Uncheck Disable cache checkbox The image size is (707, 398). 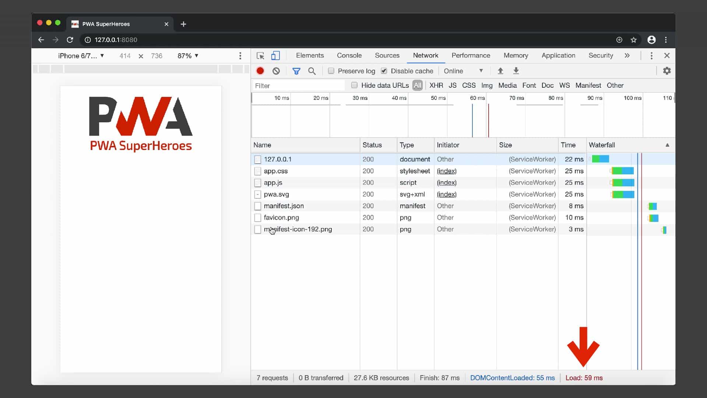click(x=384, y=71)
